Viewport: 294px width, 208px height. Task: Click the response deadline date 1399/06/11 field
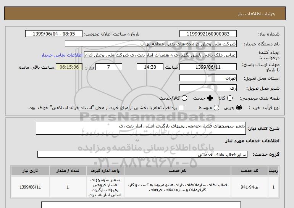208,67
